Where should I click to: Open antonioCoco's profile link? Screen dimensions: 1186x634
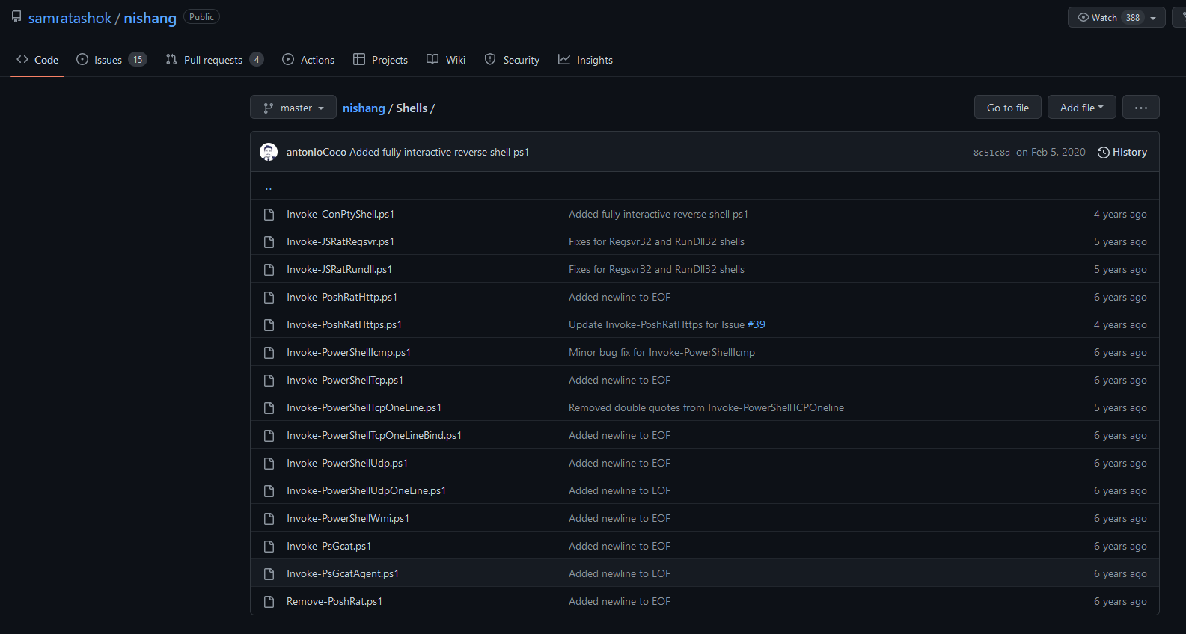click(317, 152)
